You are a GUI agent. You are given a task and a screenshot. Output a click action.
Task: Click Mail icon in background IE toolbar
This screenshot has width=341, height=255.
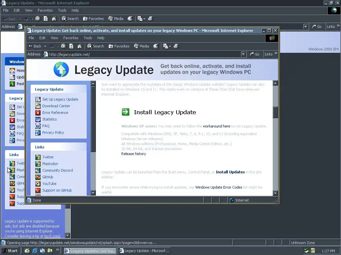coord(140,19)
